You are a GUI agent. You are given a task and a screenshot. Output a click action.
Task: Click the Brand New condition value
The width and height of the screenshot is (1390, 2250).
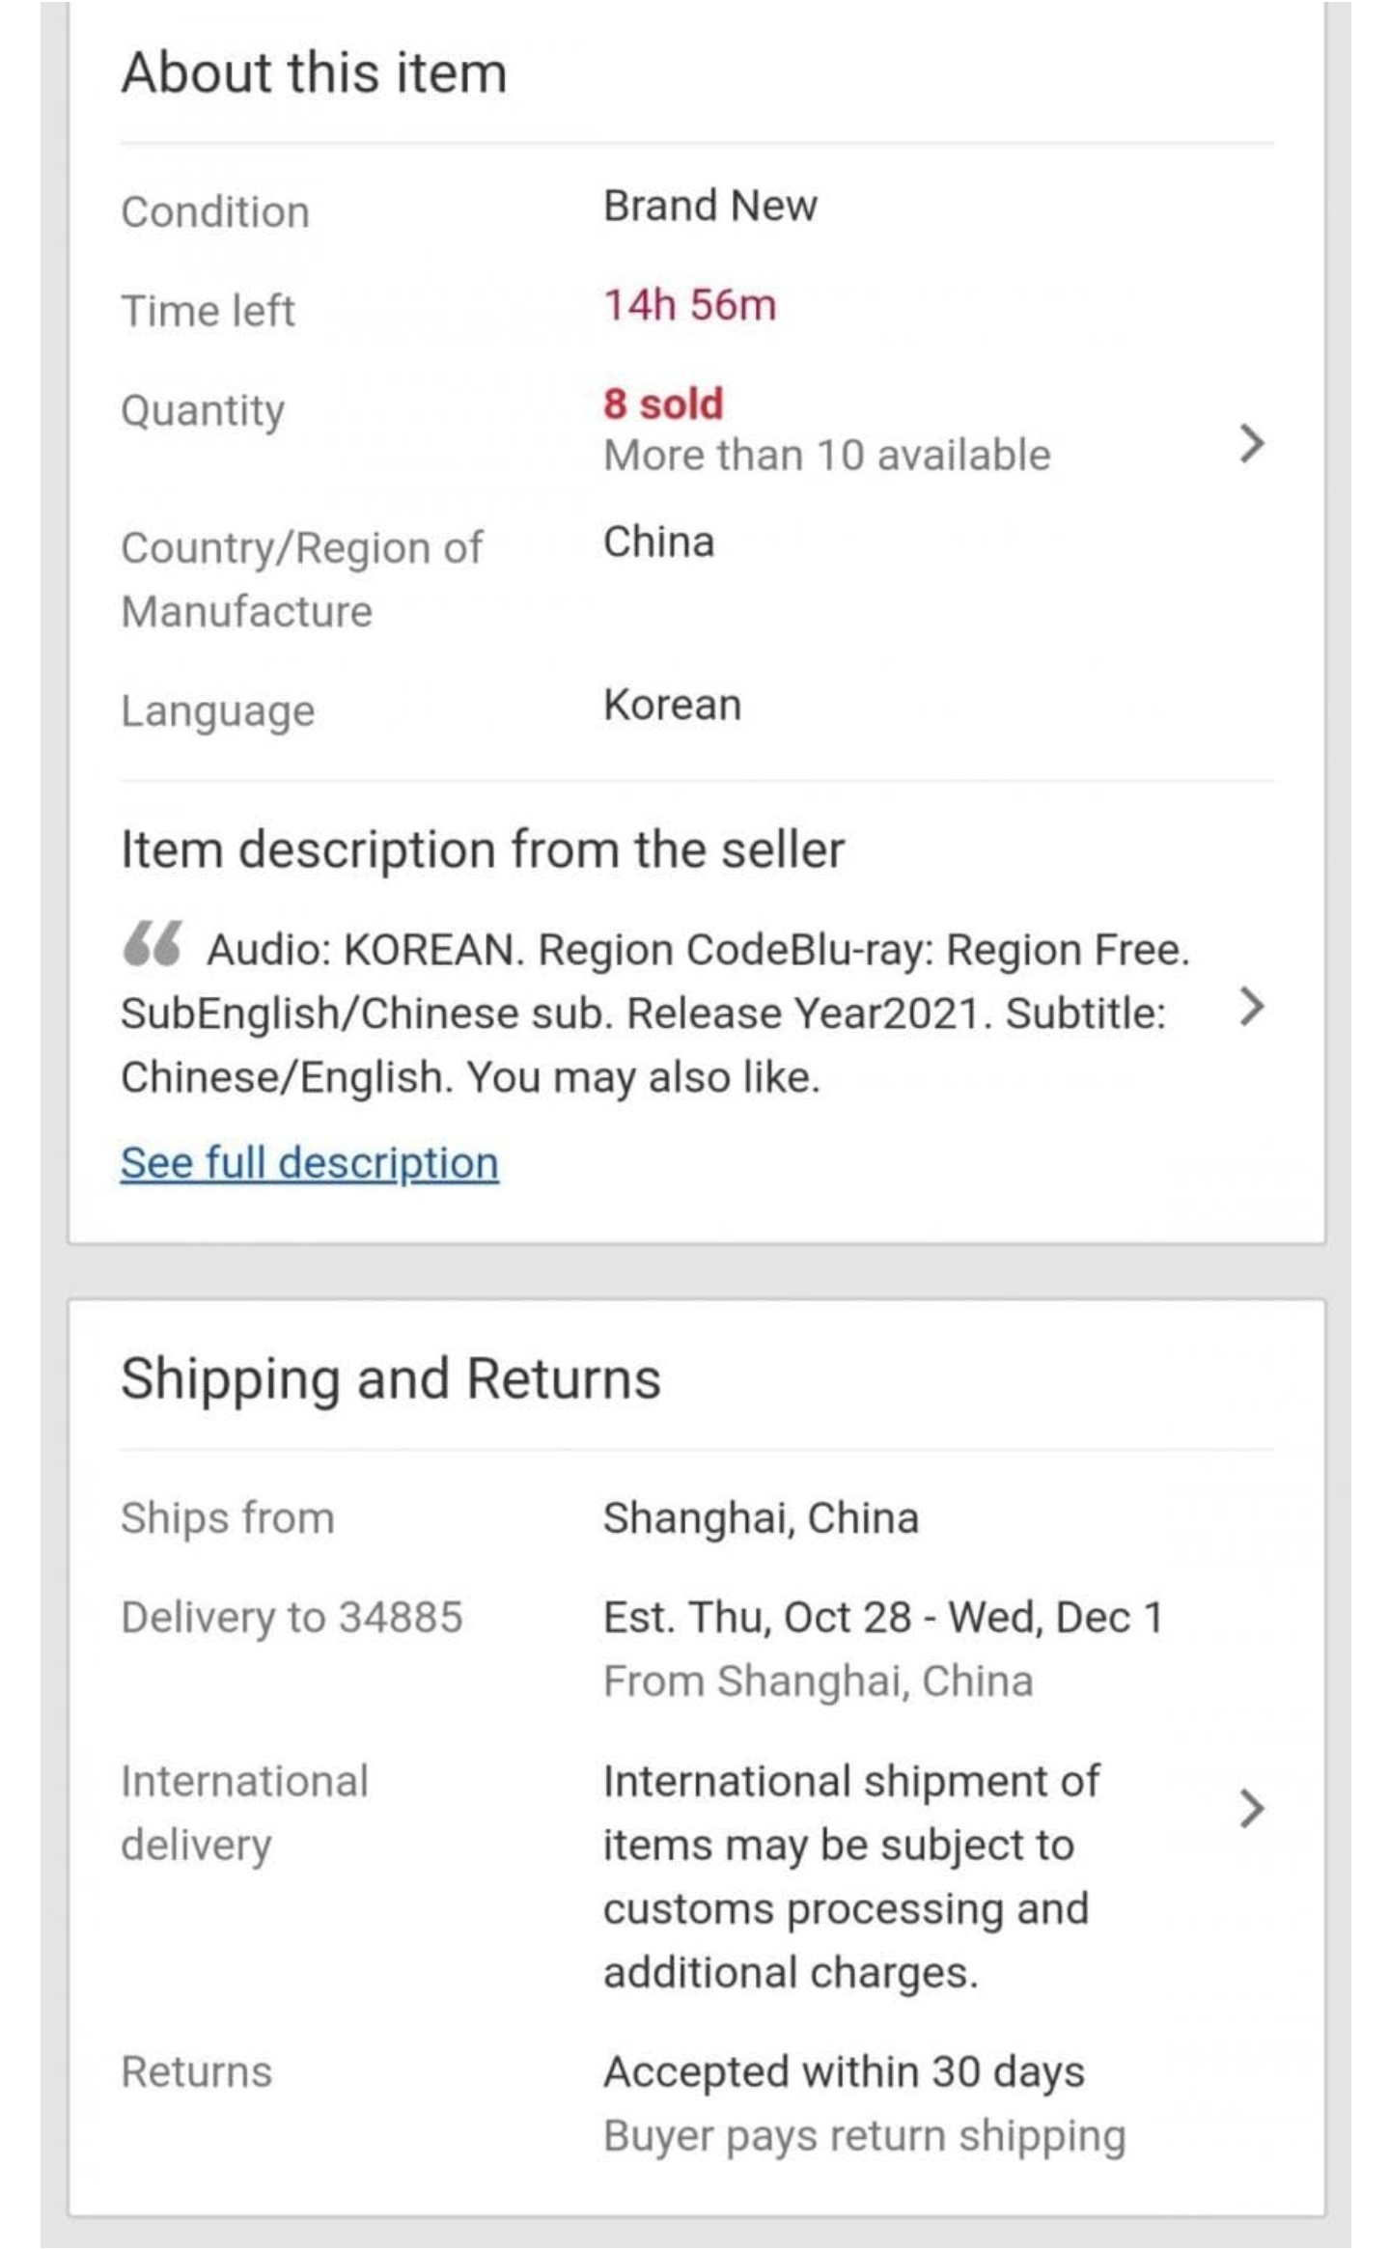pyautogui.click(x=709, y=206)
